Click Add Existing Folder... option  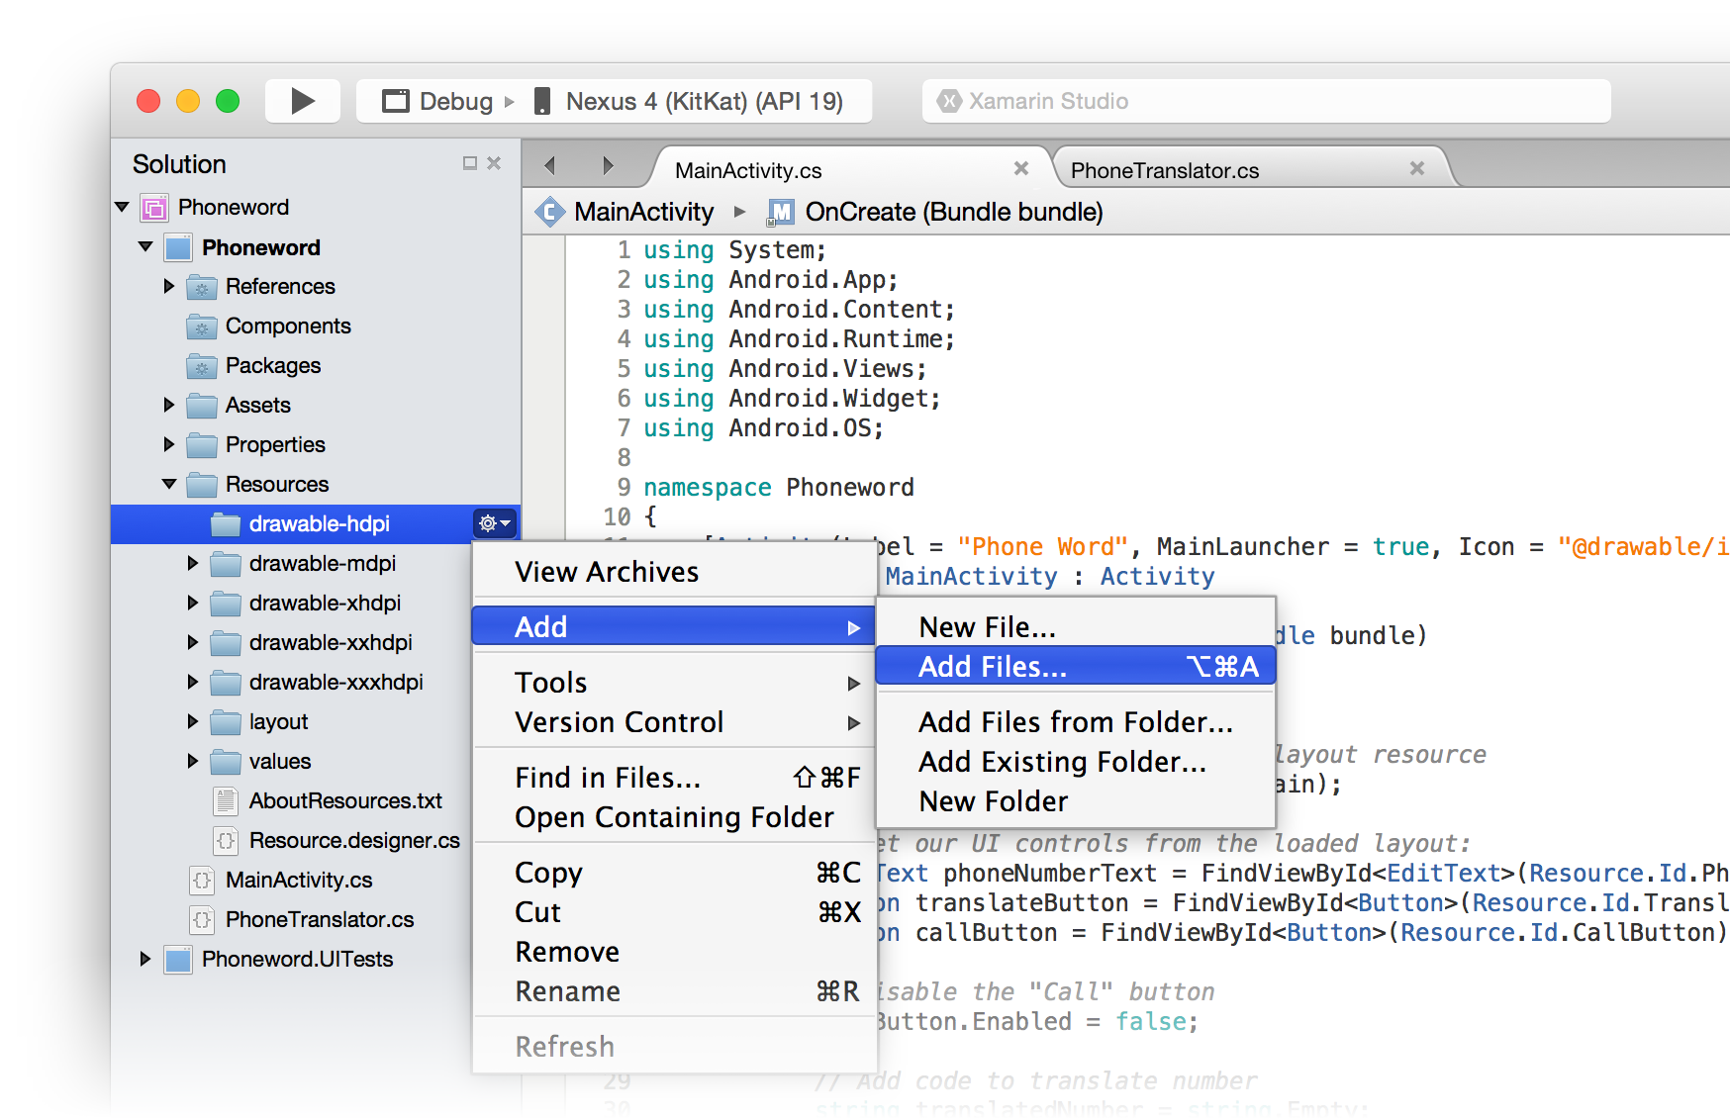click(x=1062, y=762)
